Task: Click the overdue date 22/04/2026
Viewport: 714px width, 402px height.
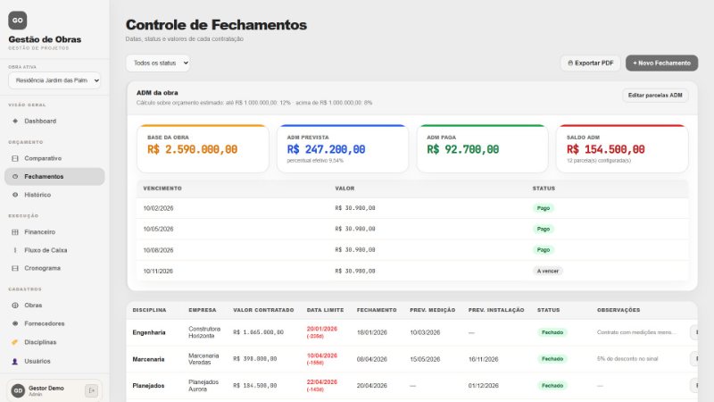Action: coord(322,382)
